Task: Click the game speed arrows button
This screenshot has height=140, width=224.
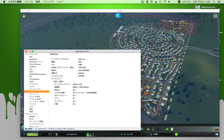Action: (x=50, y=134)
